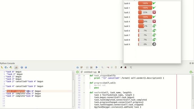Cancel running task 5 via status icon
Viewport: 194px width, 109px height.
point(154,26)
